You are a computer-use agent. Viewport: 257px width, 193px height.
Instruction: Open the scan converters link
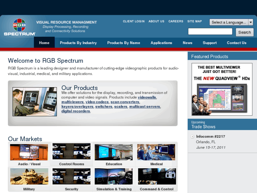(125, 102)
